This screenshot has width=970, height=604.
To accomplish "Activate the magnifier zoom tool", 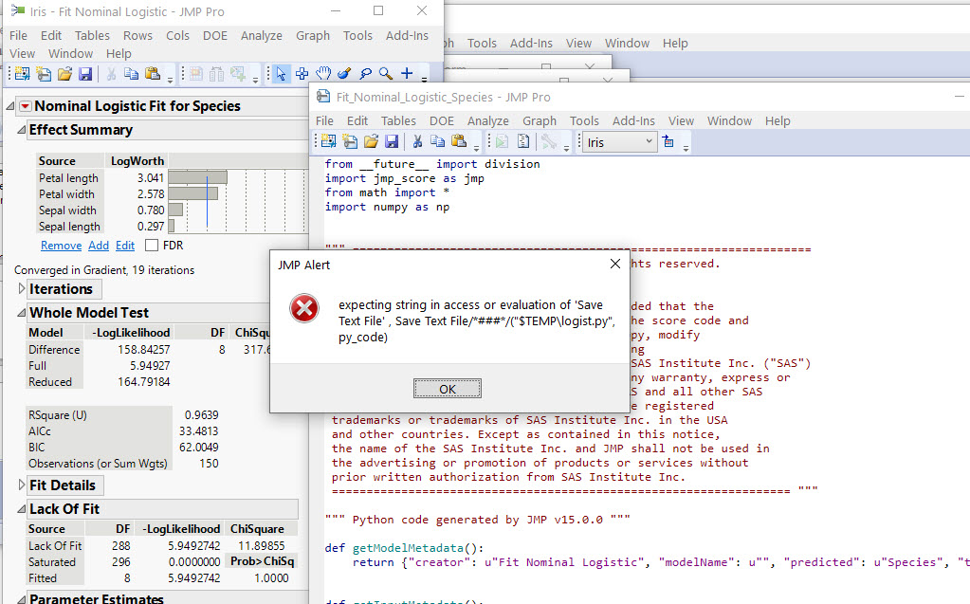I will (x=386, y=74).
